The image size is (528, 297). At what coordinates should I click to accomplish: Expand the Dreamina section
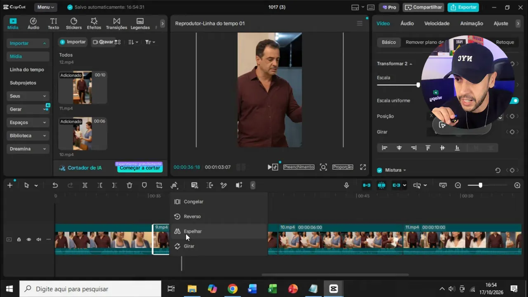point(28,149)
